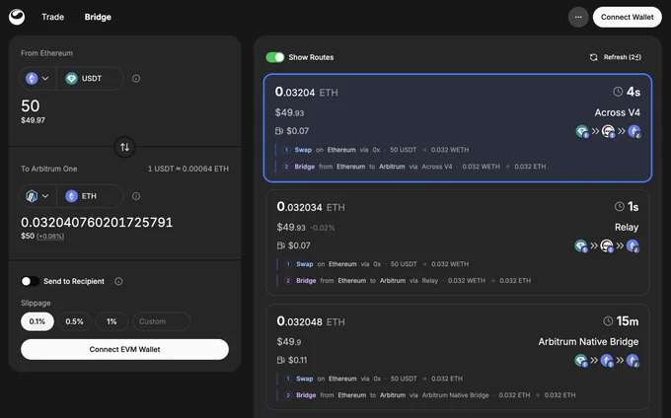Click the final ETH icon in Across V4 route
Image resolution: width=671 pixels, height=418 pixels.
[634, 131]
